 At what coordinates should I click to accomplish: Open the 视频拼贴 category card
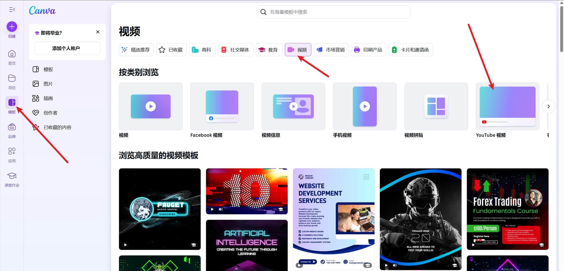[436, 106]
